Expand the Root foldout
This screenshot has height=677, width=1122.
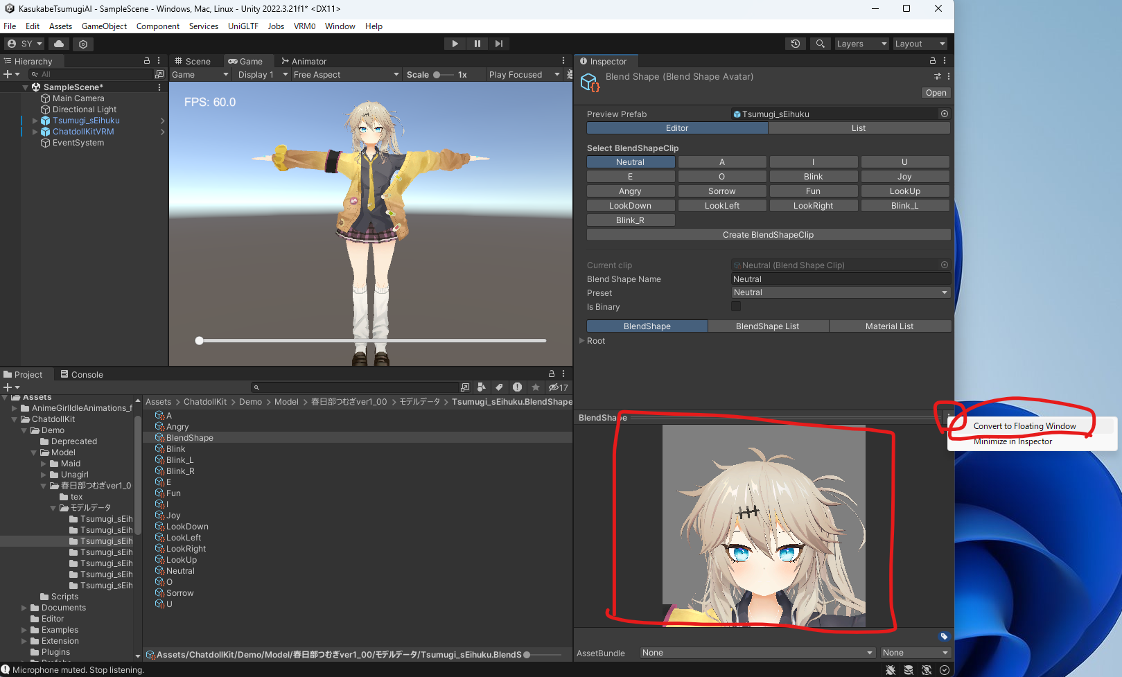(582, 341)
